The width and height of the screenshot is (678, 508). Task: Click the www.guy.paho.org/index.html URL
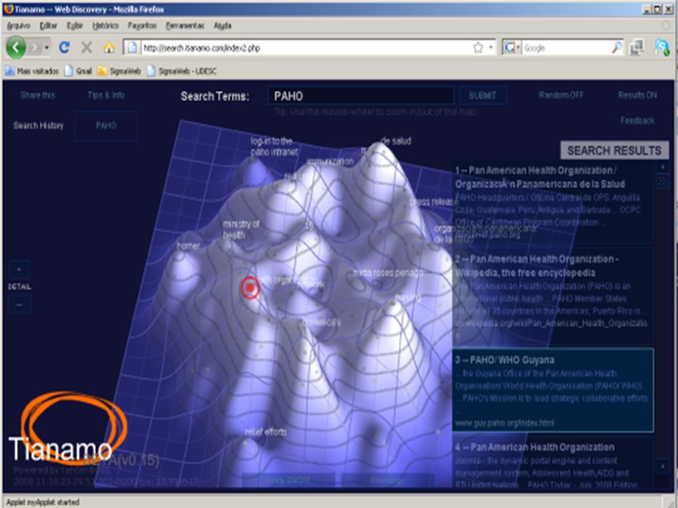[x=504, y=423]
